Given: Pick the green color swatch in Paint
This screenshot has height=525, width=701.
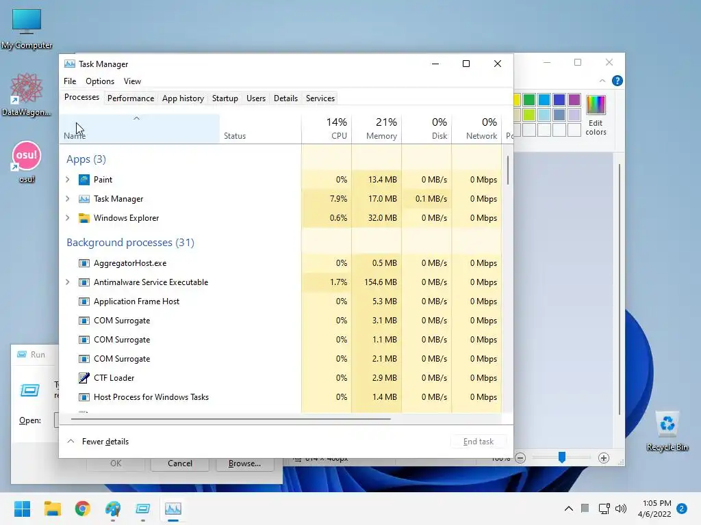Looking at the screenshot, I should 529,100.
